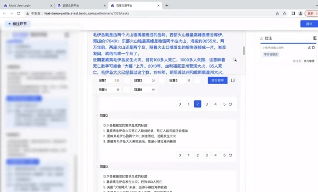Select the 回复1 score box showing 2分

(x=109, y=80)
